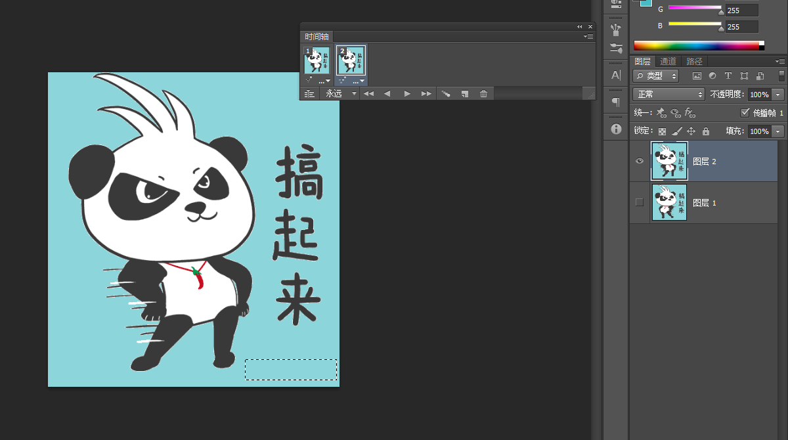Click the lock all icon in Layers
Image resolution: width=788 pixels, height=440 pixels.
(706, 131)
